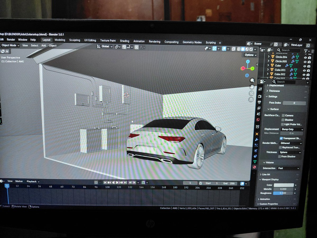Uncheck the Transparent Shadows checkbox

pos(281,138)
